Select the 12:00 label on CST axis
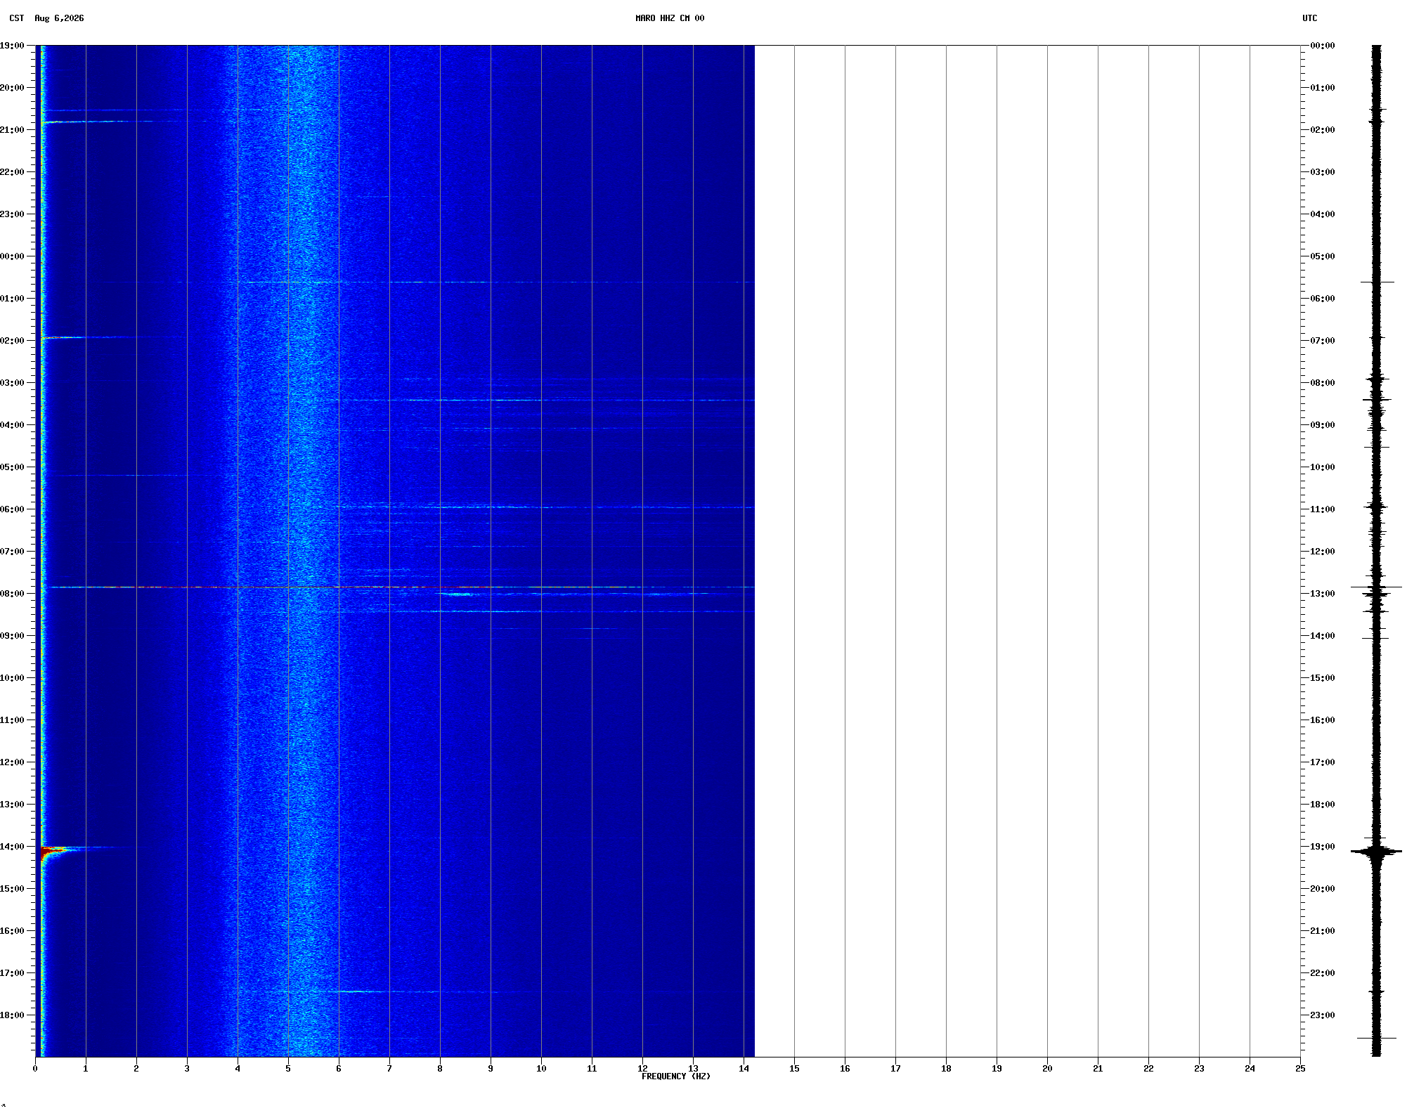 click(12, 762)
